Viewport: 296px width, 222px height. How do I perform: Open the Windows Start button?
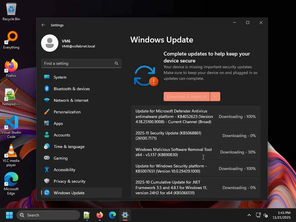coord(9,215)
